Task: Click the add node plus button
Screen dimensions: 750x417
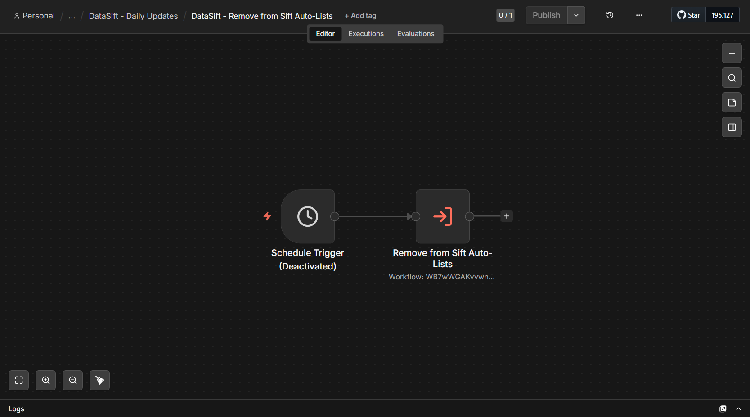Action: pyautogui.click(x=732, y=53)
